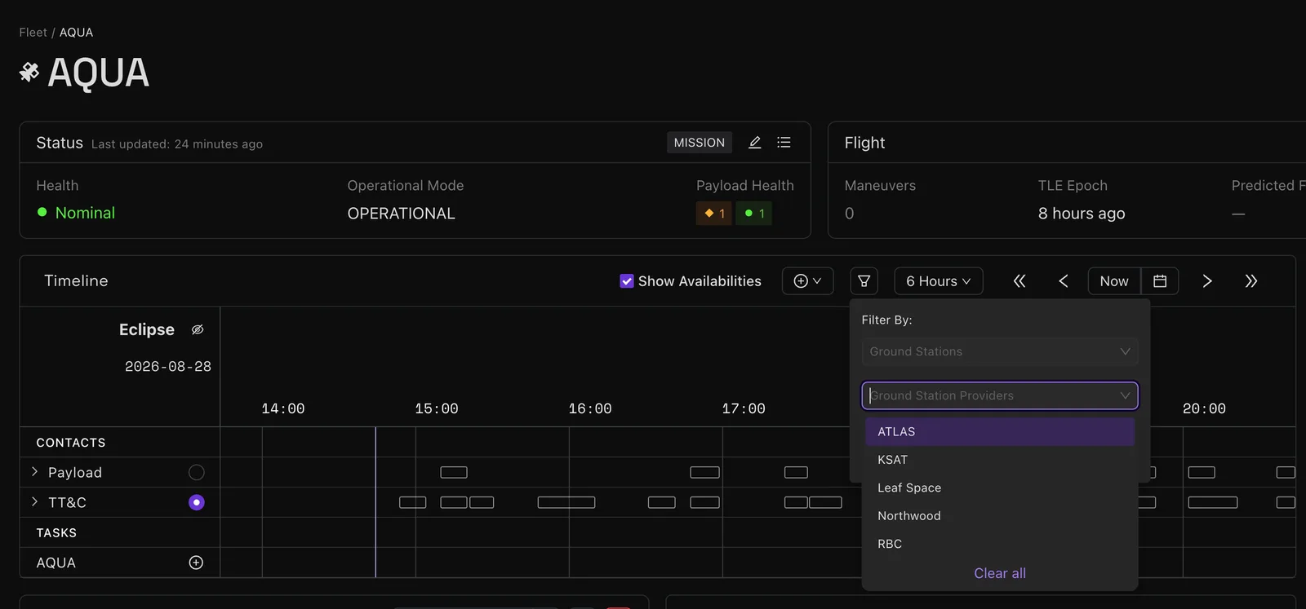Click the 'Last updated: 24 minutes ago' text
1306x609 pixels.
pos(177,144)
